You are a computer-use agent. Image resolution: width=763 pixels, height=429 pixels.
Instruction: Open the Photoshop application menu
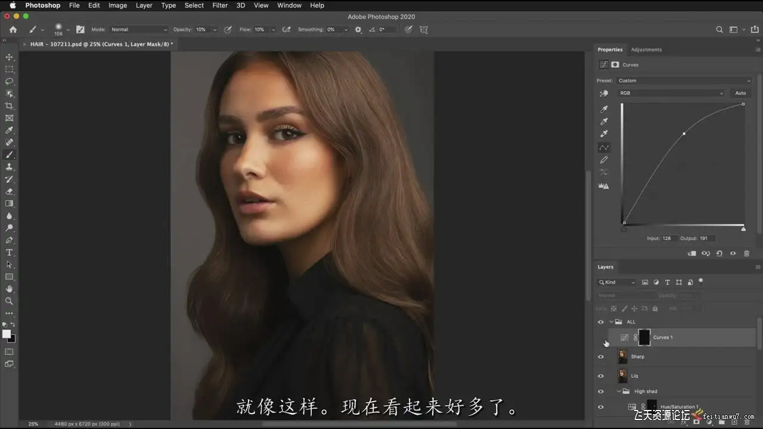43,5
